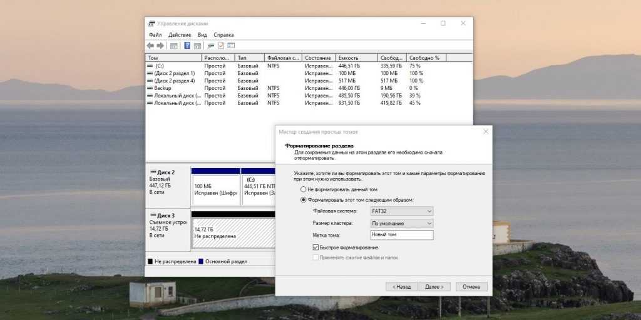Viewport: 641px width, 320px height.
Task: Click the show/hide console tree toolbar icon
Action: click(173, 46)
